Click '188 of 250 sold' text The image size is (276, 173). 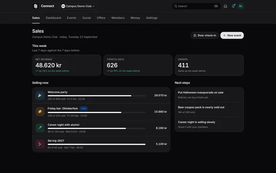pyautogui.click(x=56, y=116)
